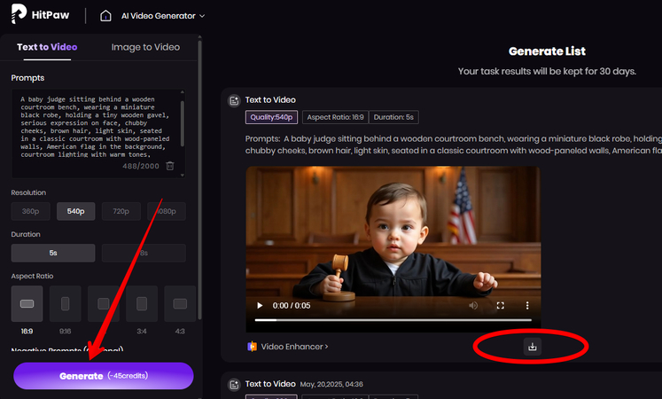Screen dimensions: 662x399
Task: Choose 8s duration
Action: [144, 253]
